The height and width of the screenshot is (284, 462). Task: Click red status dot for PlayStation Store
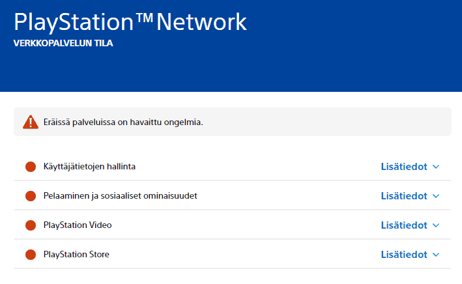(x=31, y=255)
